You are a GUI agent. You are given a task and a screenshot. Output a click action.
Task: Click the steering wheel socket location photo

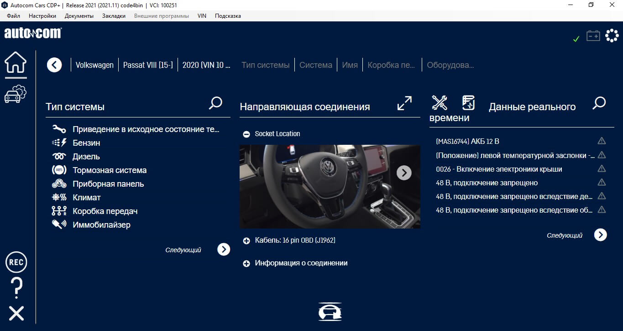(330, 187)
